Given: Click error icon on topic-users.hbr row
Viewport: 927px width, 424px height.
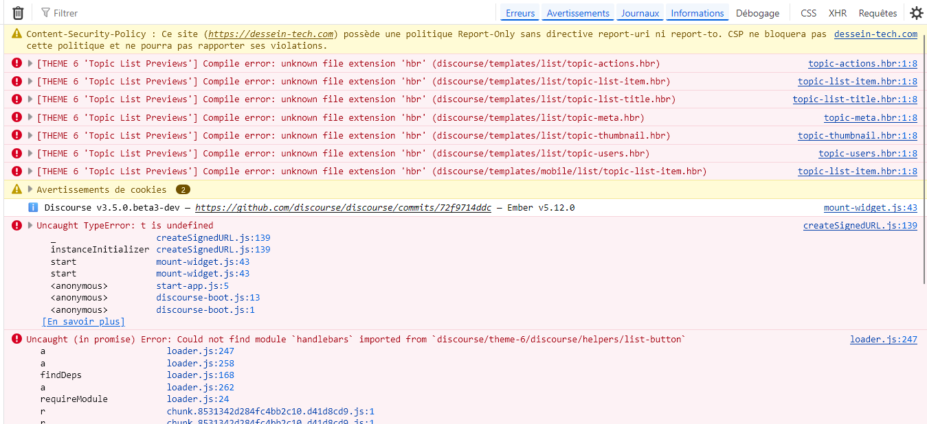Looking at the screenshot, I should [17, 153].
